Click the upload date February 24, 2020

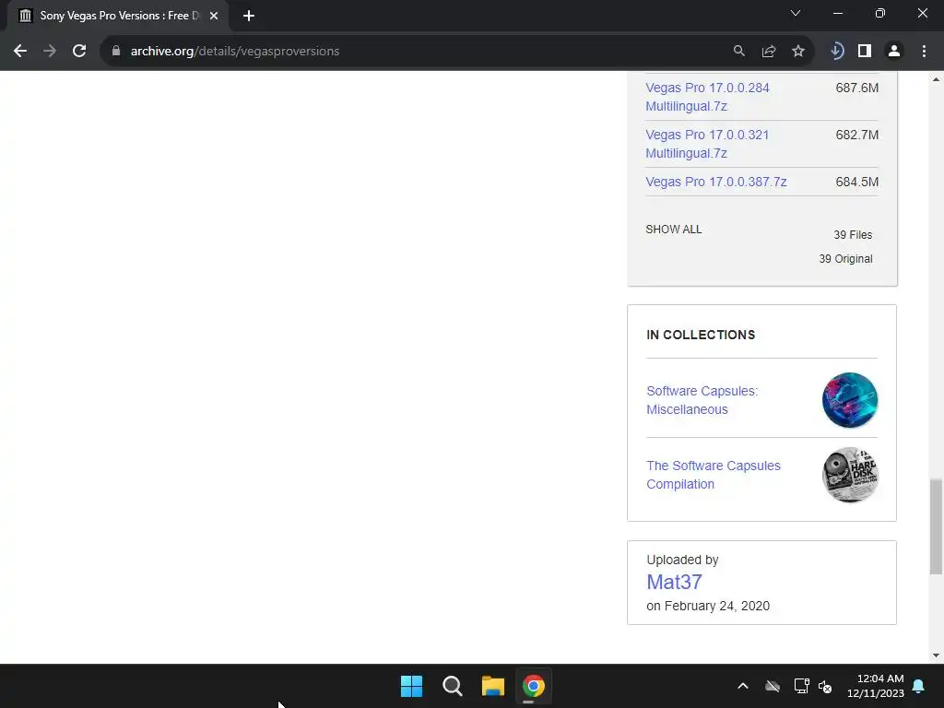[x=716, y=607]
